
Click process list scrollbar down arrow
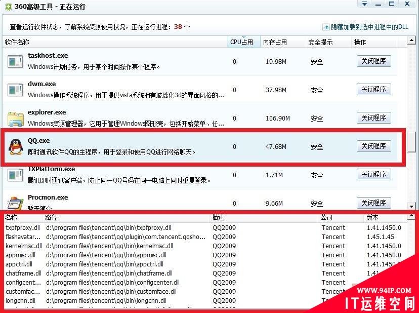(x=411, y=206)
